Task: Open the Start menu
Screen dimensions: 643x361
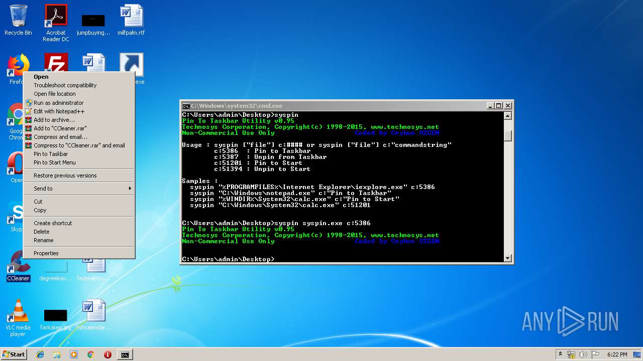Action: [x=14, y=354]
